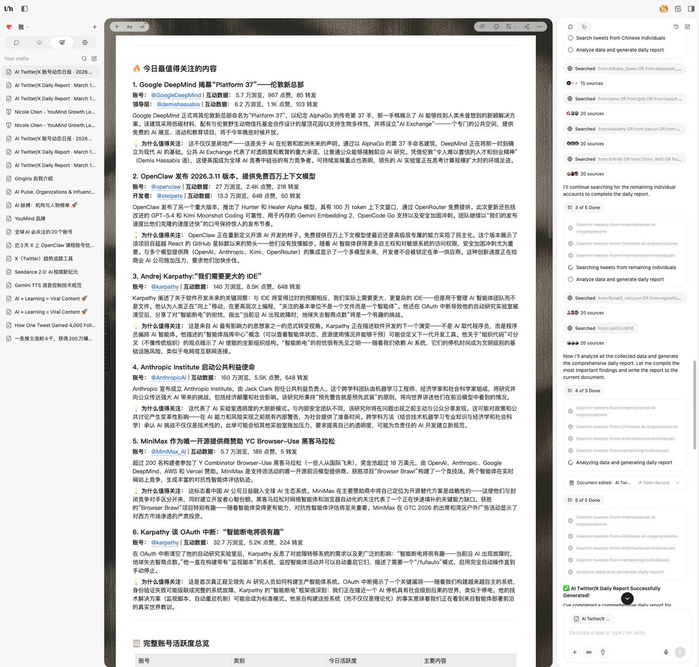Open YouMind 品牌 craft
Viewport: 699px width, 667px height.
point(51,218)
